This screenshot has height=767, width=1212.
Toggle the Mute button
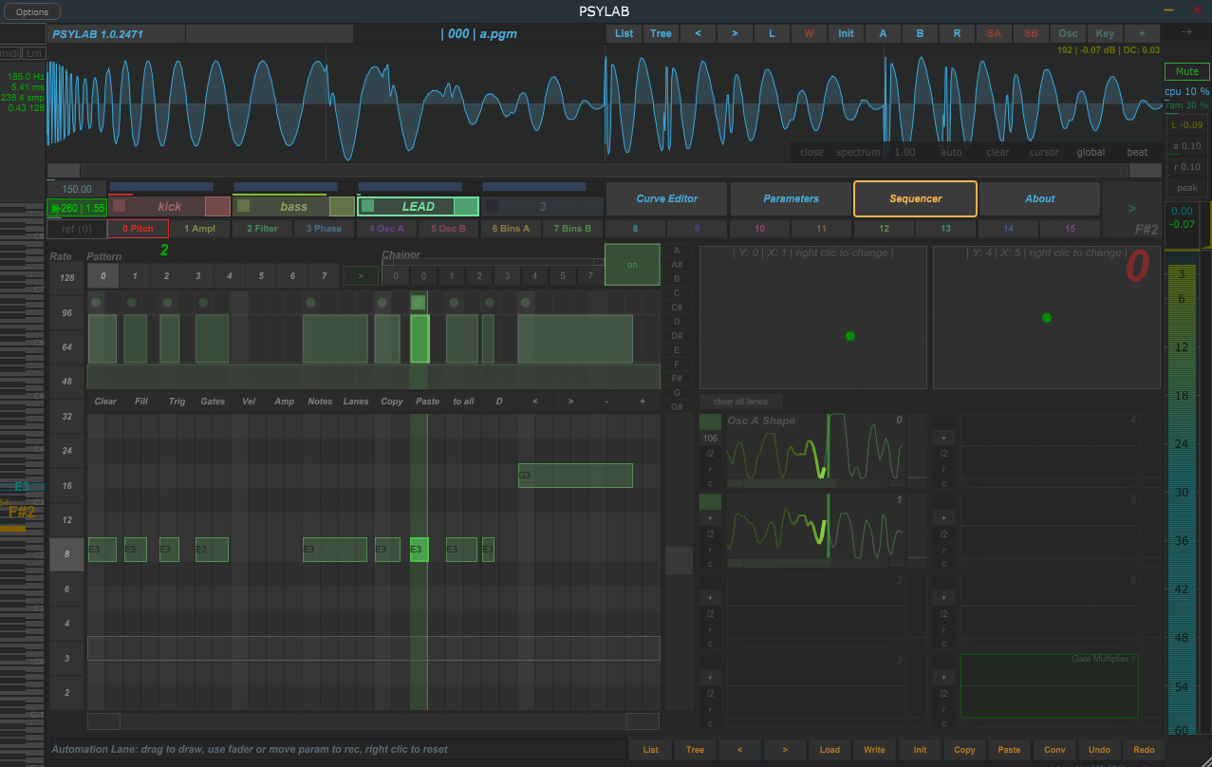pyautogui.click(x=1187, y=71)
